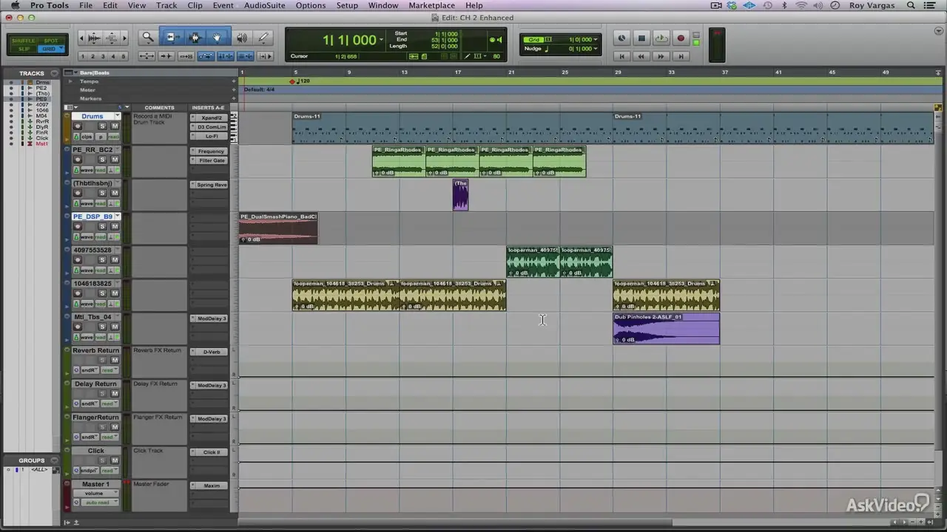Mute the Drums track
The image size is (947, 532).
coord(115,126)
